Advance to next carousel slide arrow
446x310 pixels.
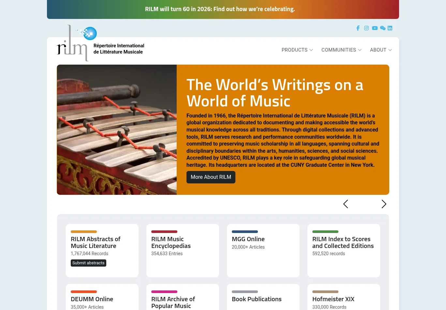384,204
